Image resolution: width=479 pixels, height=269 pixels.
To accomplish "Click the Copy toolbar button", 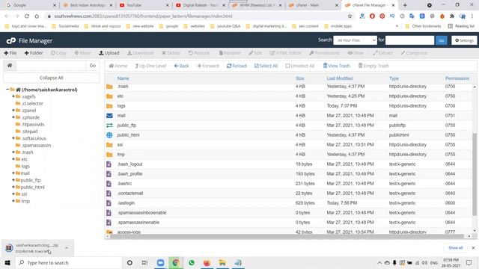I will [58, 53].
